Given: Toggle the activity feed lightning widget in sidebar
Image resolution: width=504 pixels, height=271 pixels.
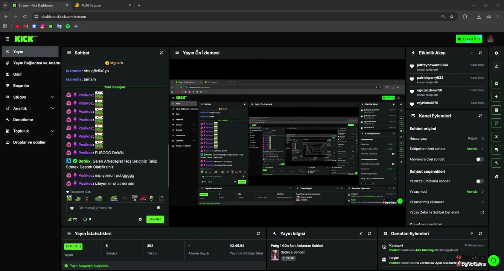Looking at the screenshot, I should coord(496,97).
